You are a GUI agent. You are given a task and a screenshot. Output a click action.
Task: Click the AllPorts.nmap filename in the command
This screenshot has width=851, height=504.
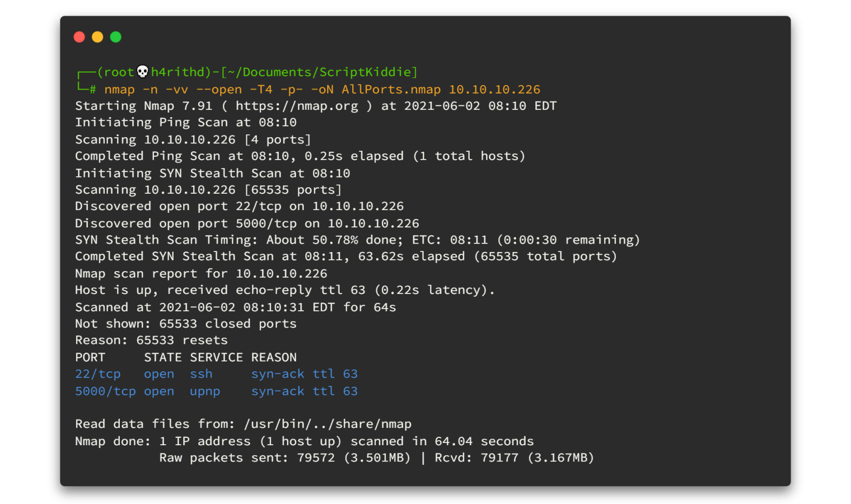pos(391,90)
